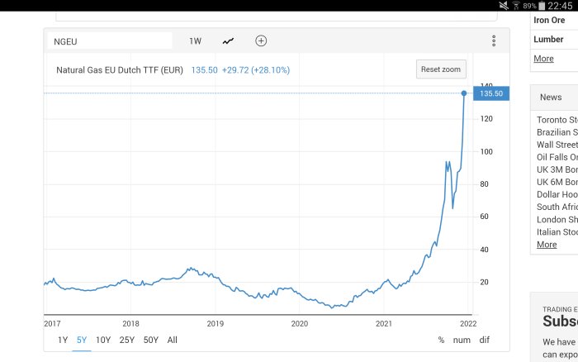Open the Lumber commodity link
The width and height of the screenshot is (578, 362).
548,39
